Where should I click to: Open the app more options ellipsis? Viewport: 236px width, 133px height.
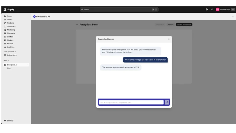(233, 17)
